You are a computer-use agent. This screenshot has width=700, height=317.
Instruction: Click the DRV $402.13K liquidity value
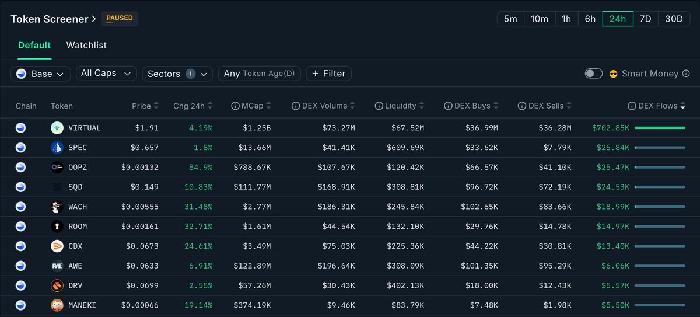tap(405, 286)
